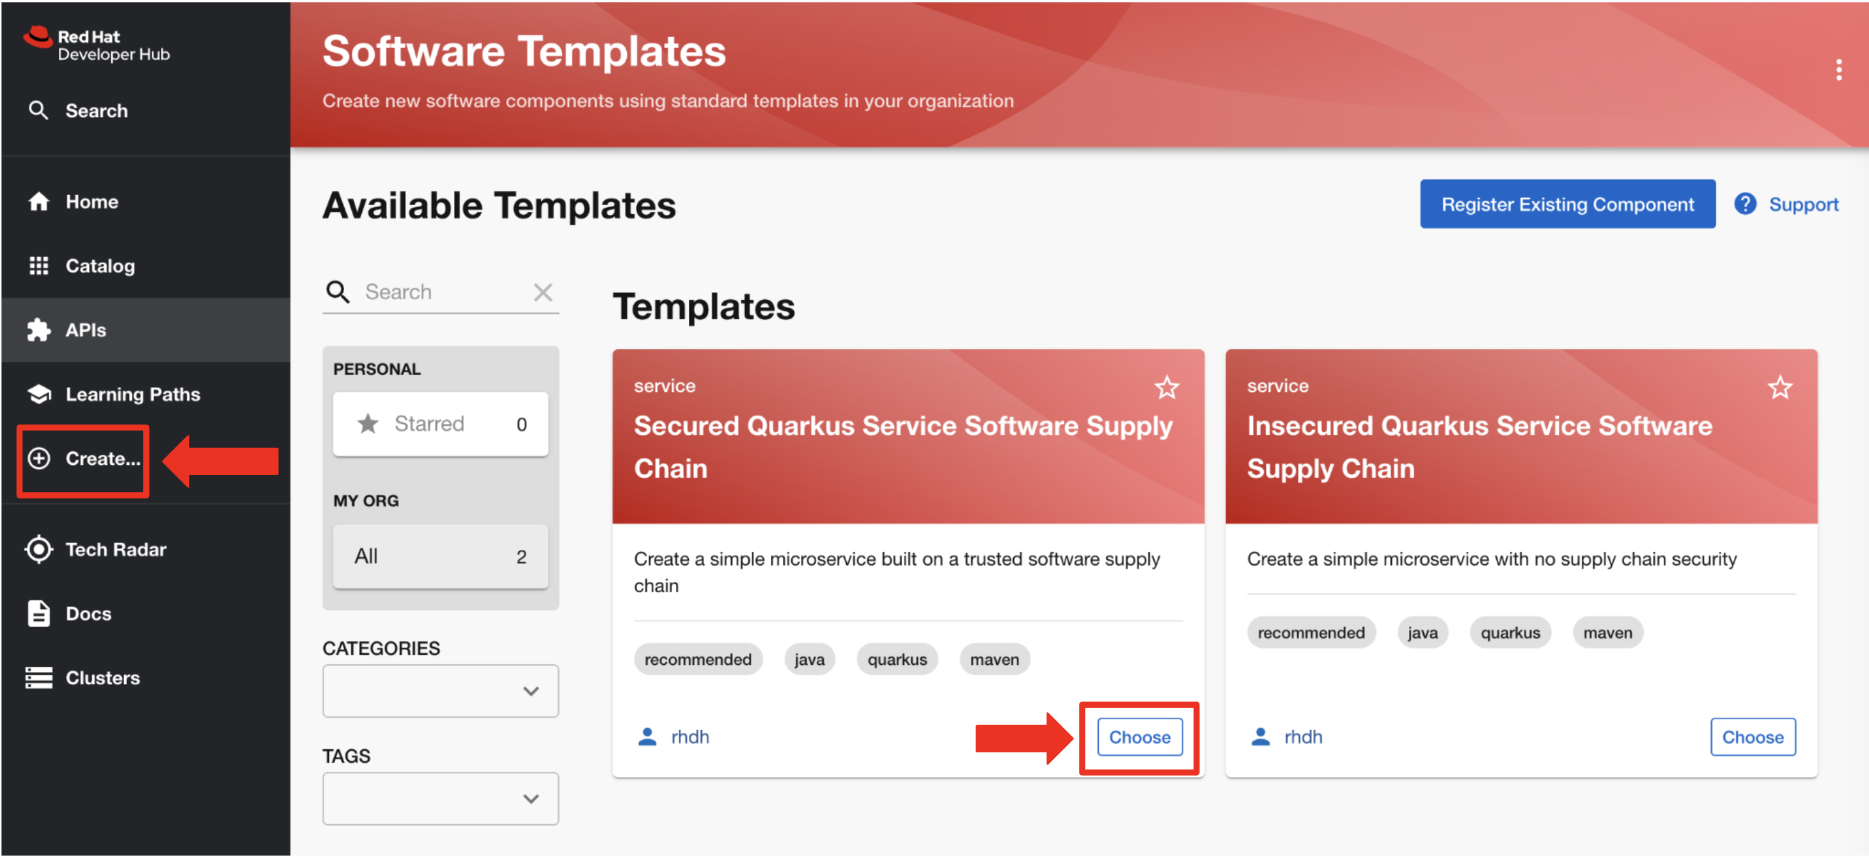Viewport: 1869px width, 858px height.
Task: Open Tech Radar in the sidebar
Action: point(146,549)
